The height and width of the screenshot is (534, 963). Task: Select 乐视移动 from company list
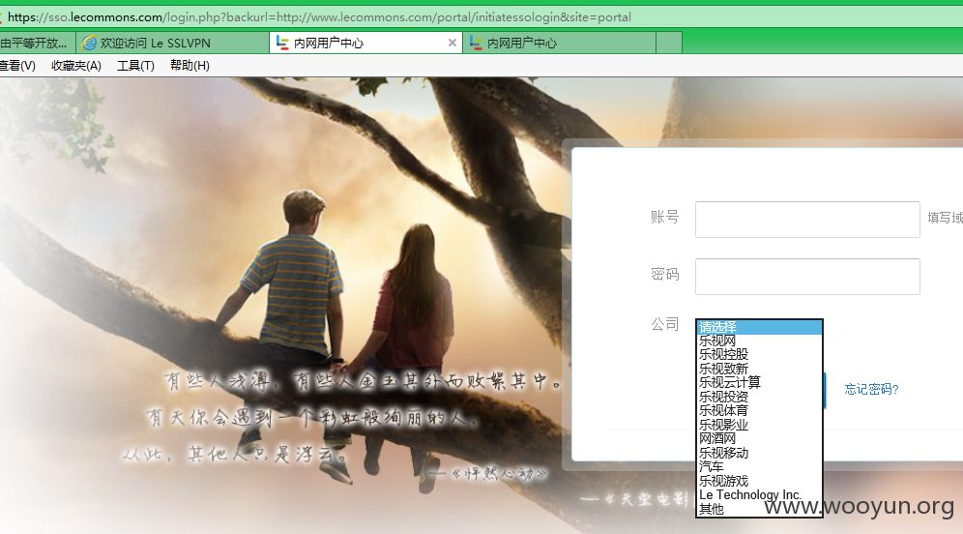pyautogui.click(x=760, y=453)
